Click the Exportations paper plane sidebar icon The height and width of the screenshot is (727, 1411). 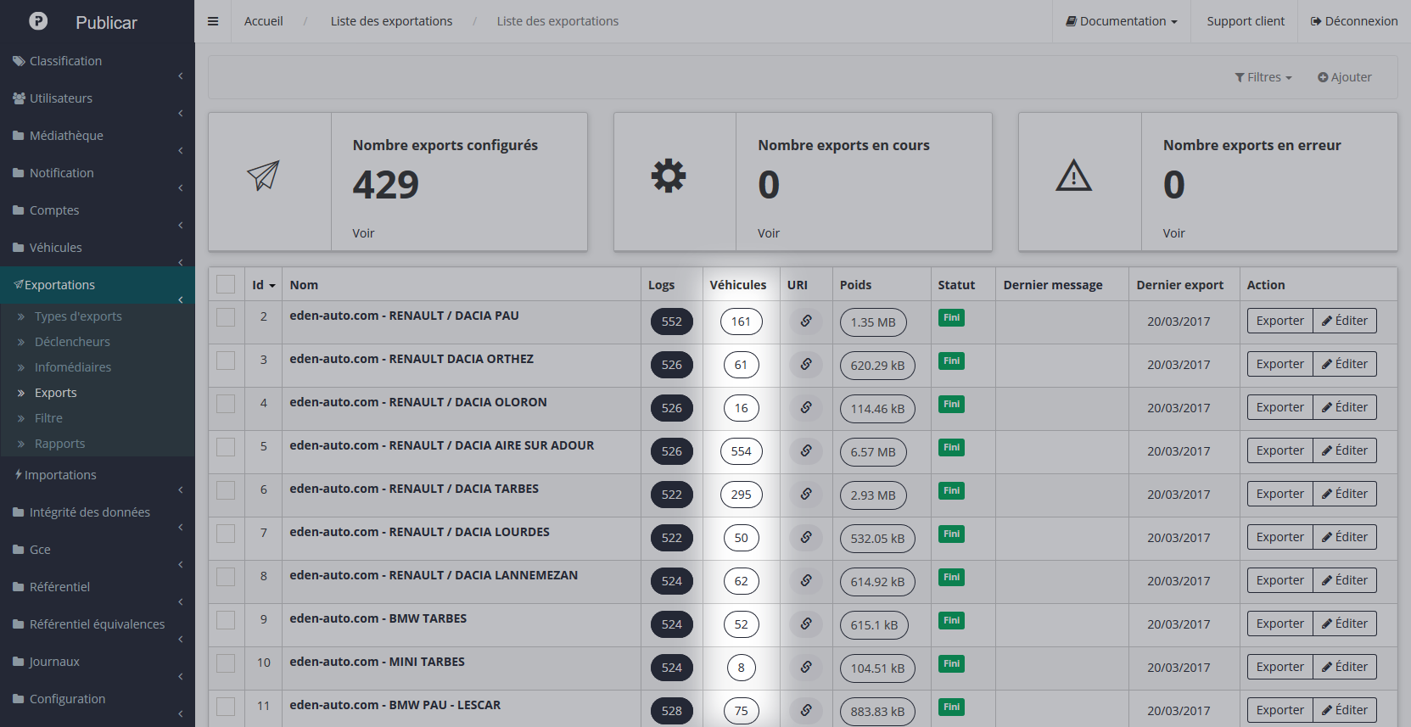click(x=19, y=285)
